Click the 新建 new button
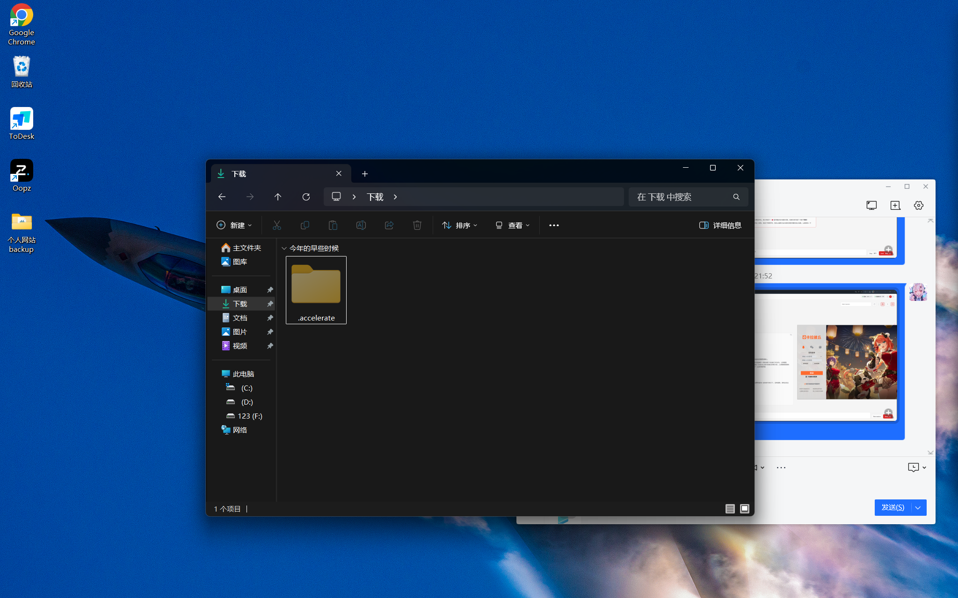 [234, 225]
